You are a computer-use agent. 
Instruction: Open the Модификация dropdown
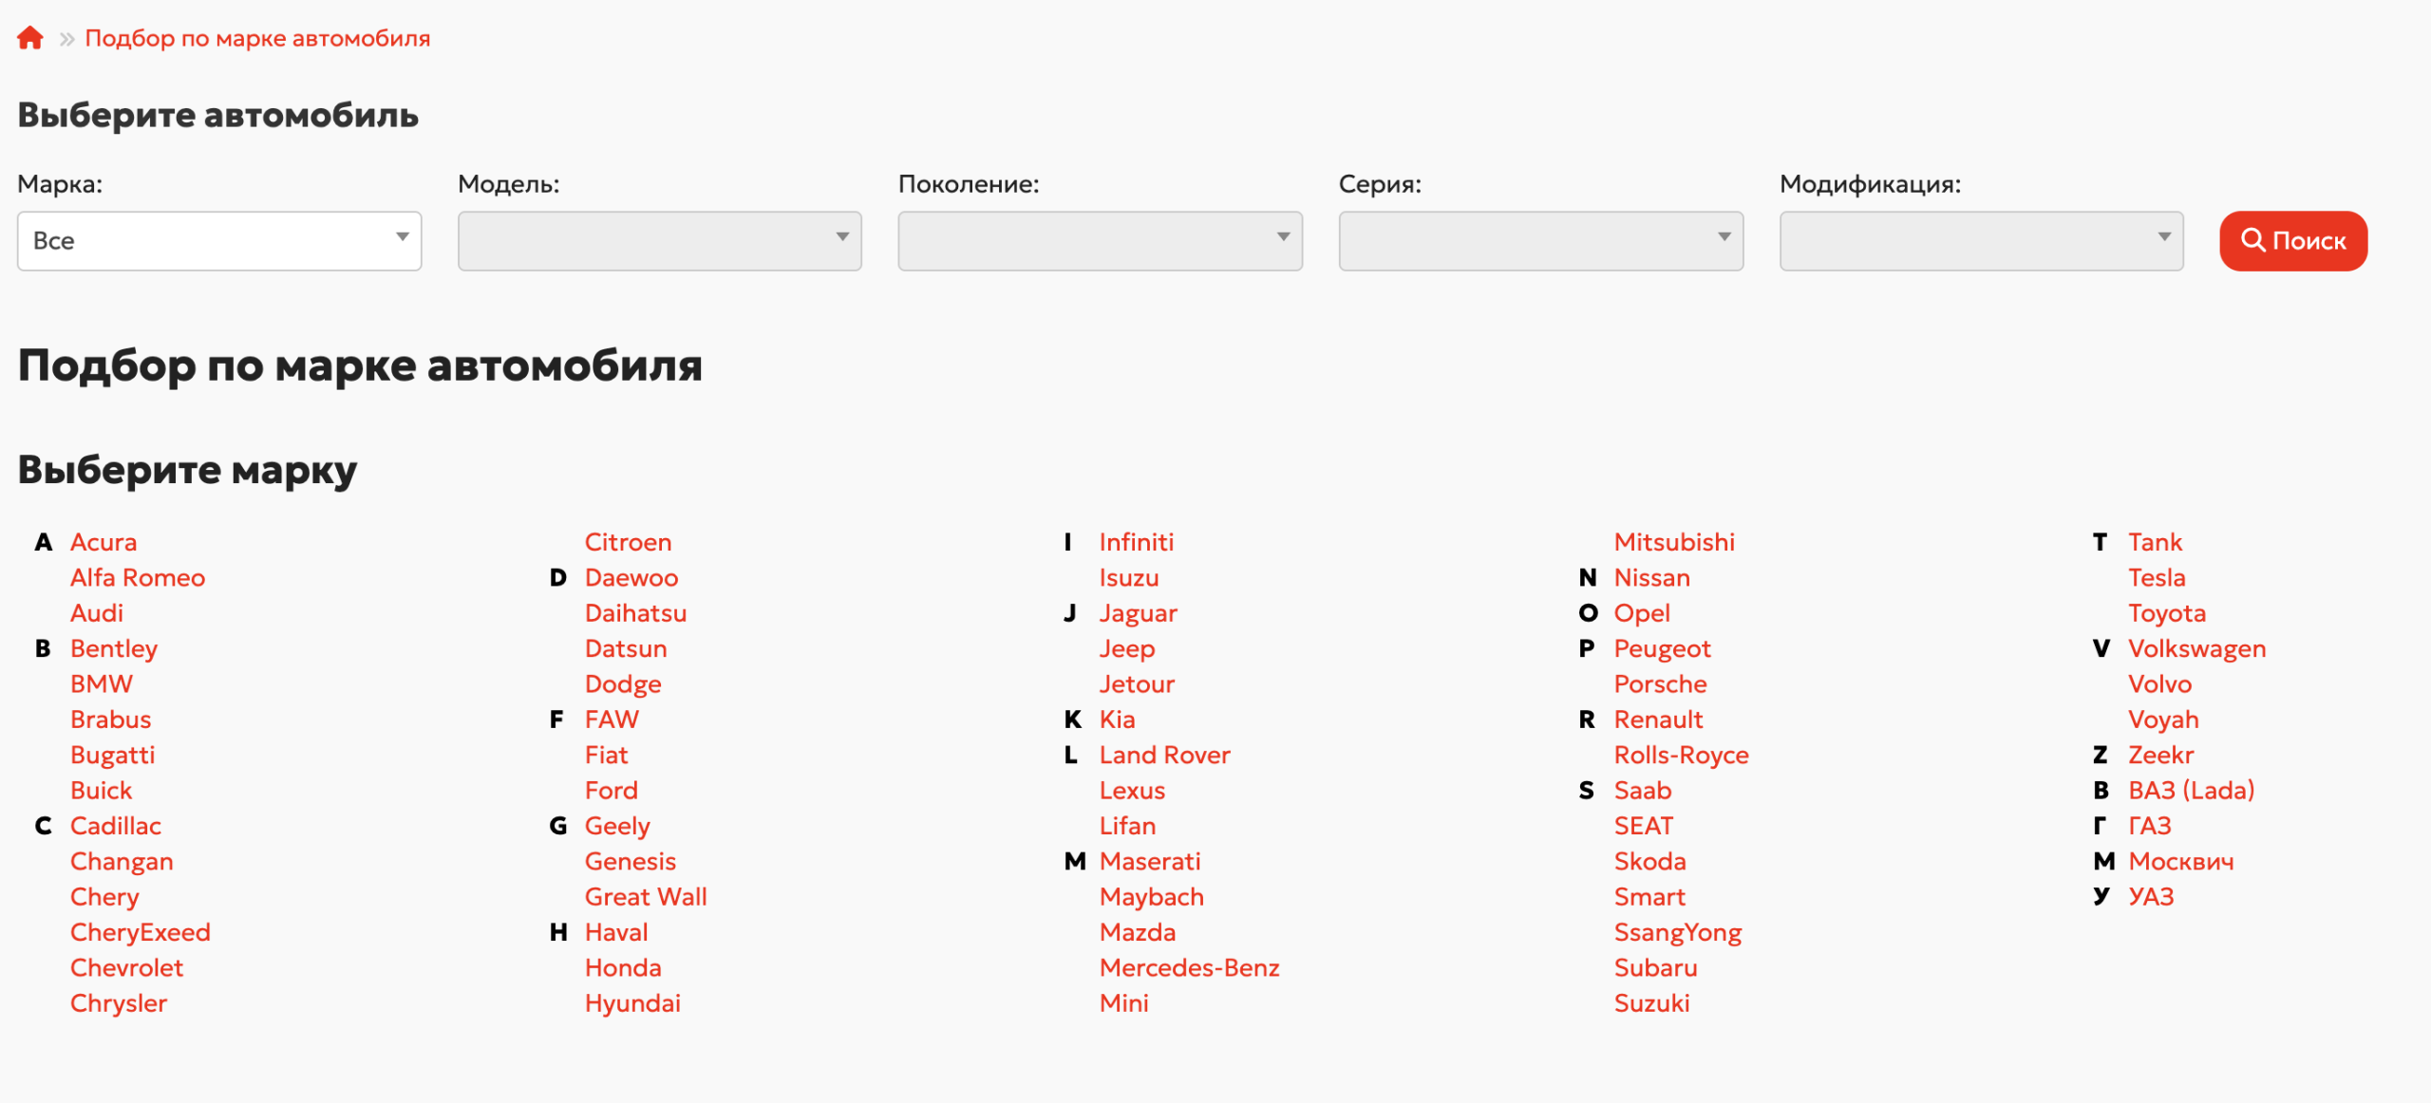[x=1981, y=241]
